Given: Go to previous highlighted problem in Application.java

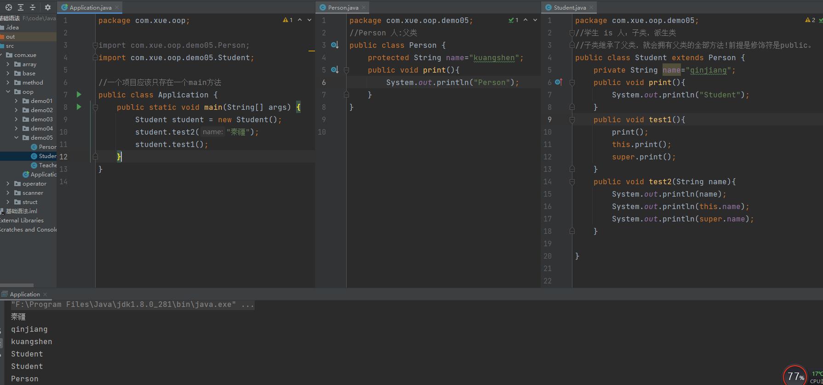Looking at the screenshot, I should (x=300, y=20).
